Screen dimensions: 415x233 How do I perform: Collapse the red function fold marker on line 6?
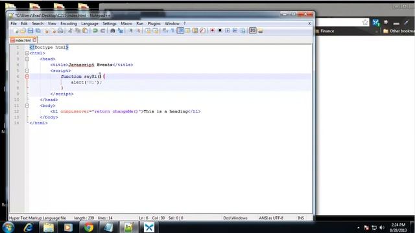click(27, 76)
